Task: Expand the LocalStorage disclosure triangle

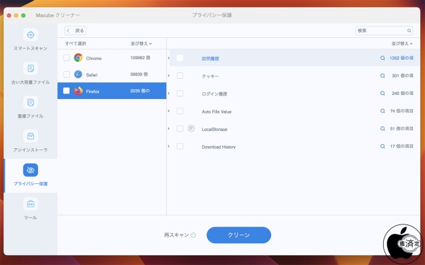Action: click(x=169, y=129)
